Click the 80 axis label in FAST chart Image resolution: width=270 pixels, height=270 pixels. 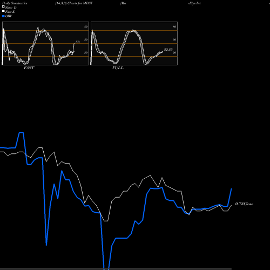pyautogui.click(x=86, y=26)
